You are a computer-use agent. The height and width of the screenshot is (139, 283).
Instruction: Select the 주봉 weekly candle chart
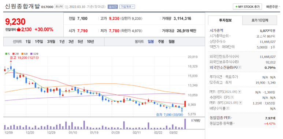(161, 42)
